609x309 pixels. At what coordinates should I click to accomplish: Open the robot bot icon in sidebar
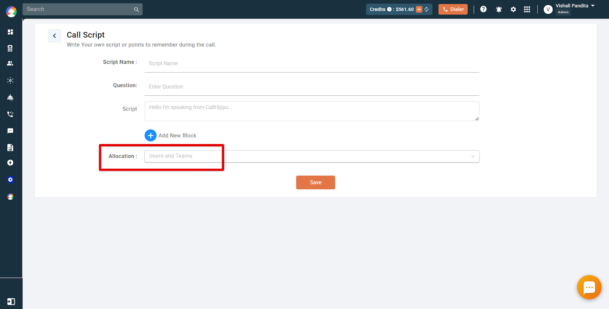click(x=10, y=97)
